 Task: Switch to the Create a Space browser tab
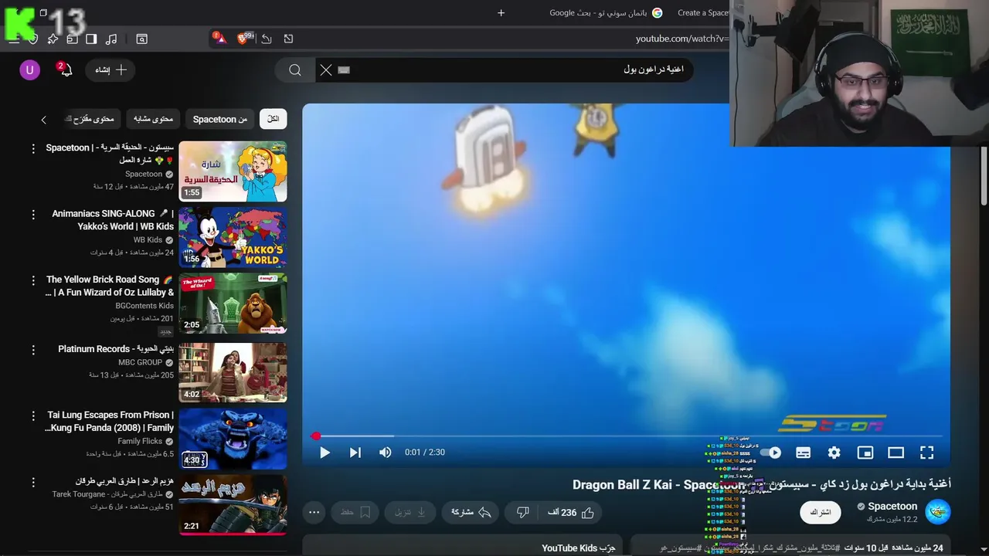[702, 13]
